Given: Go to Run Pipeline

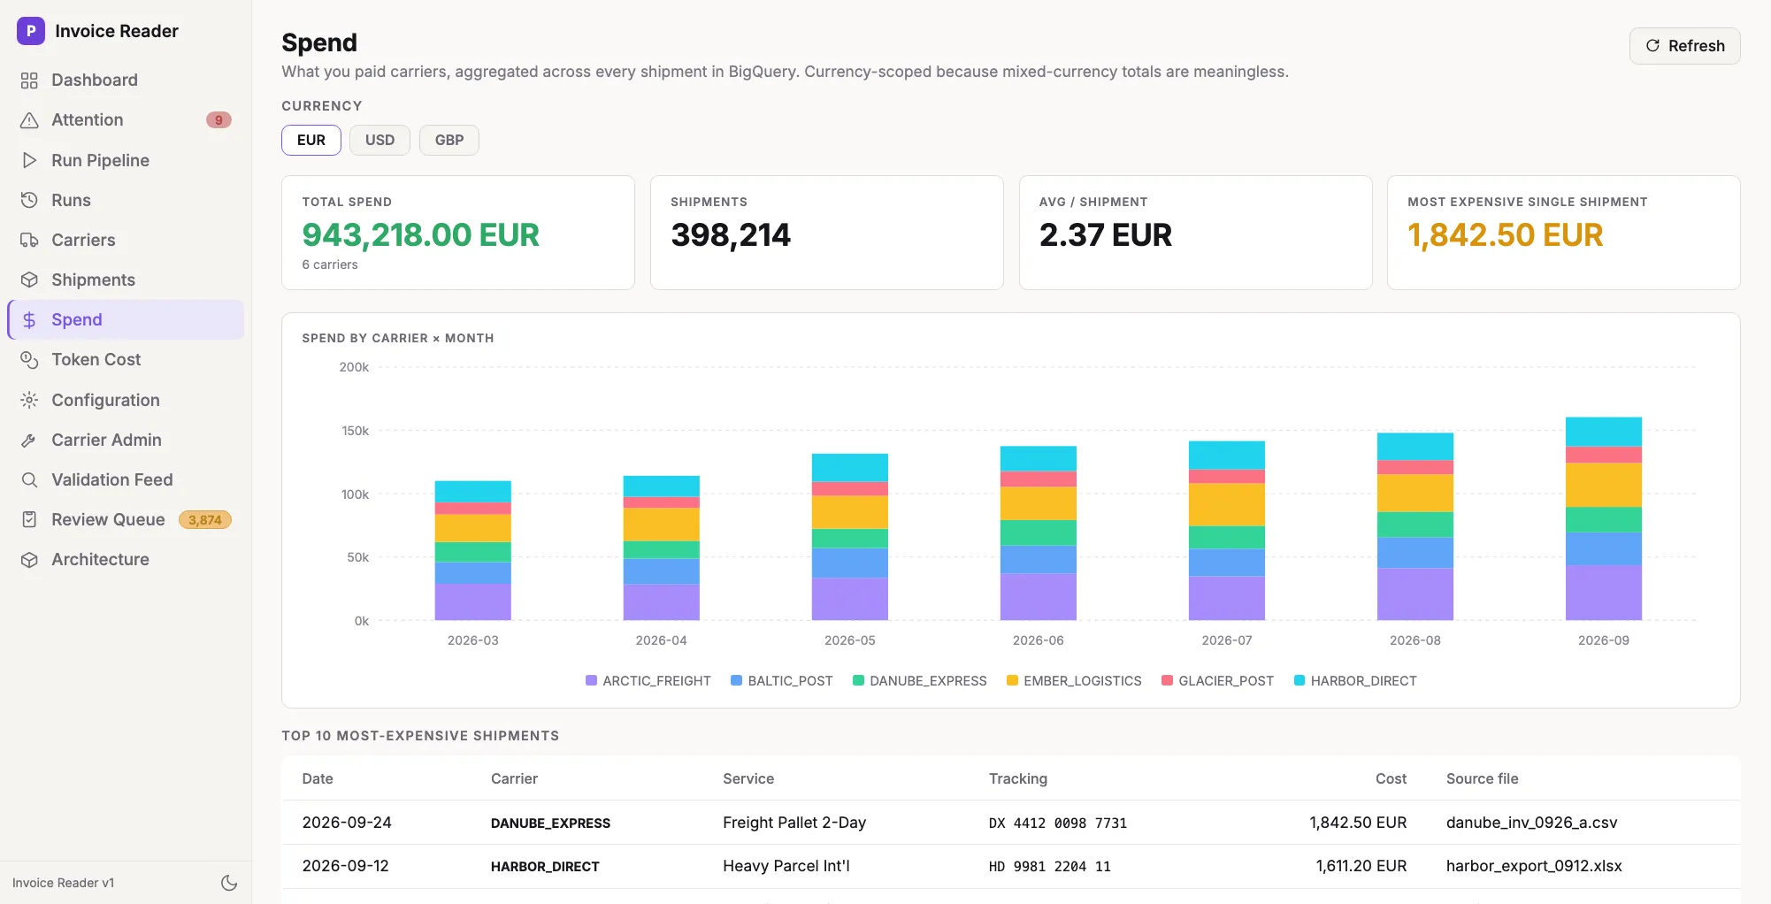Looking at the screenshot, I should [x=126, y=160].
